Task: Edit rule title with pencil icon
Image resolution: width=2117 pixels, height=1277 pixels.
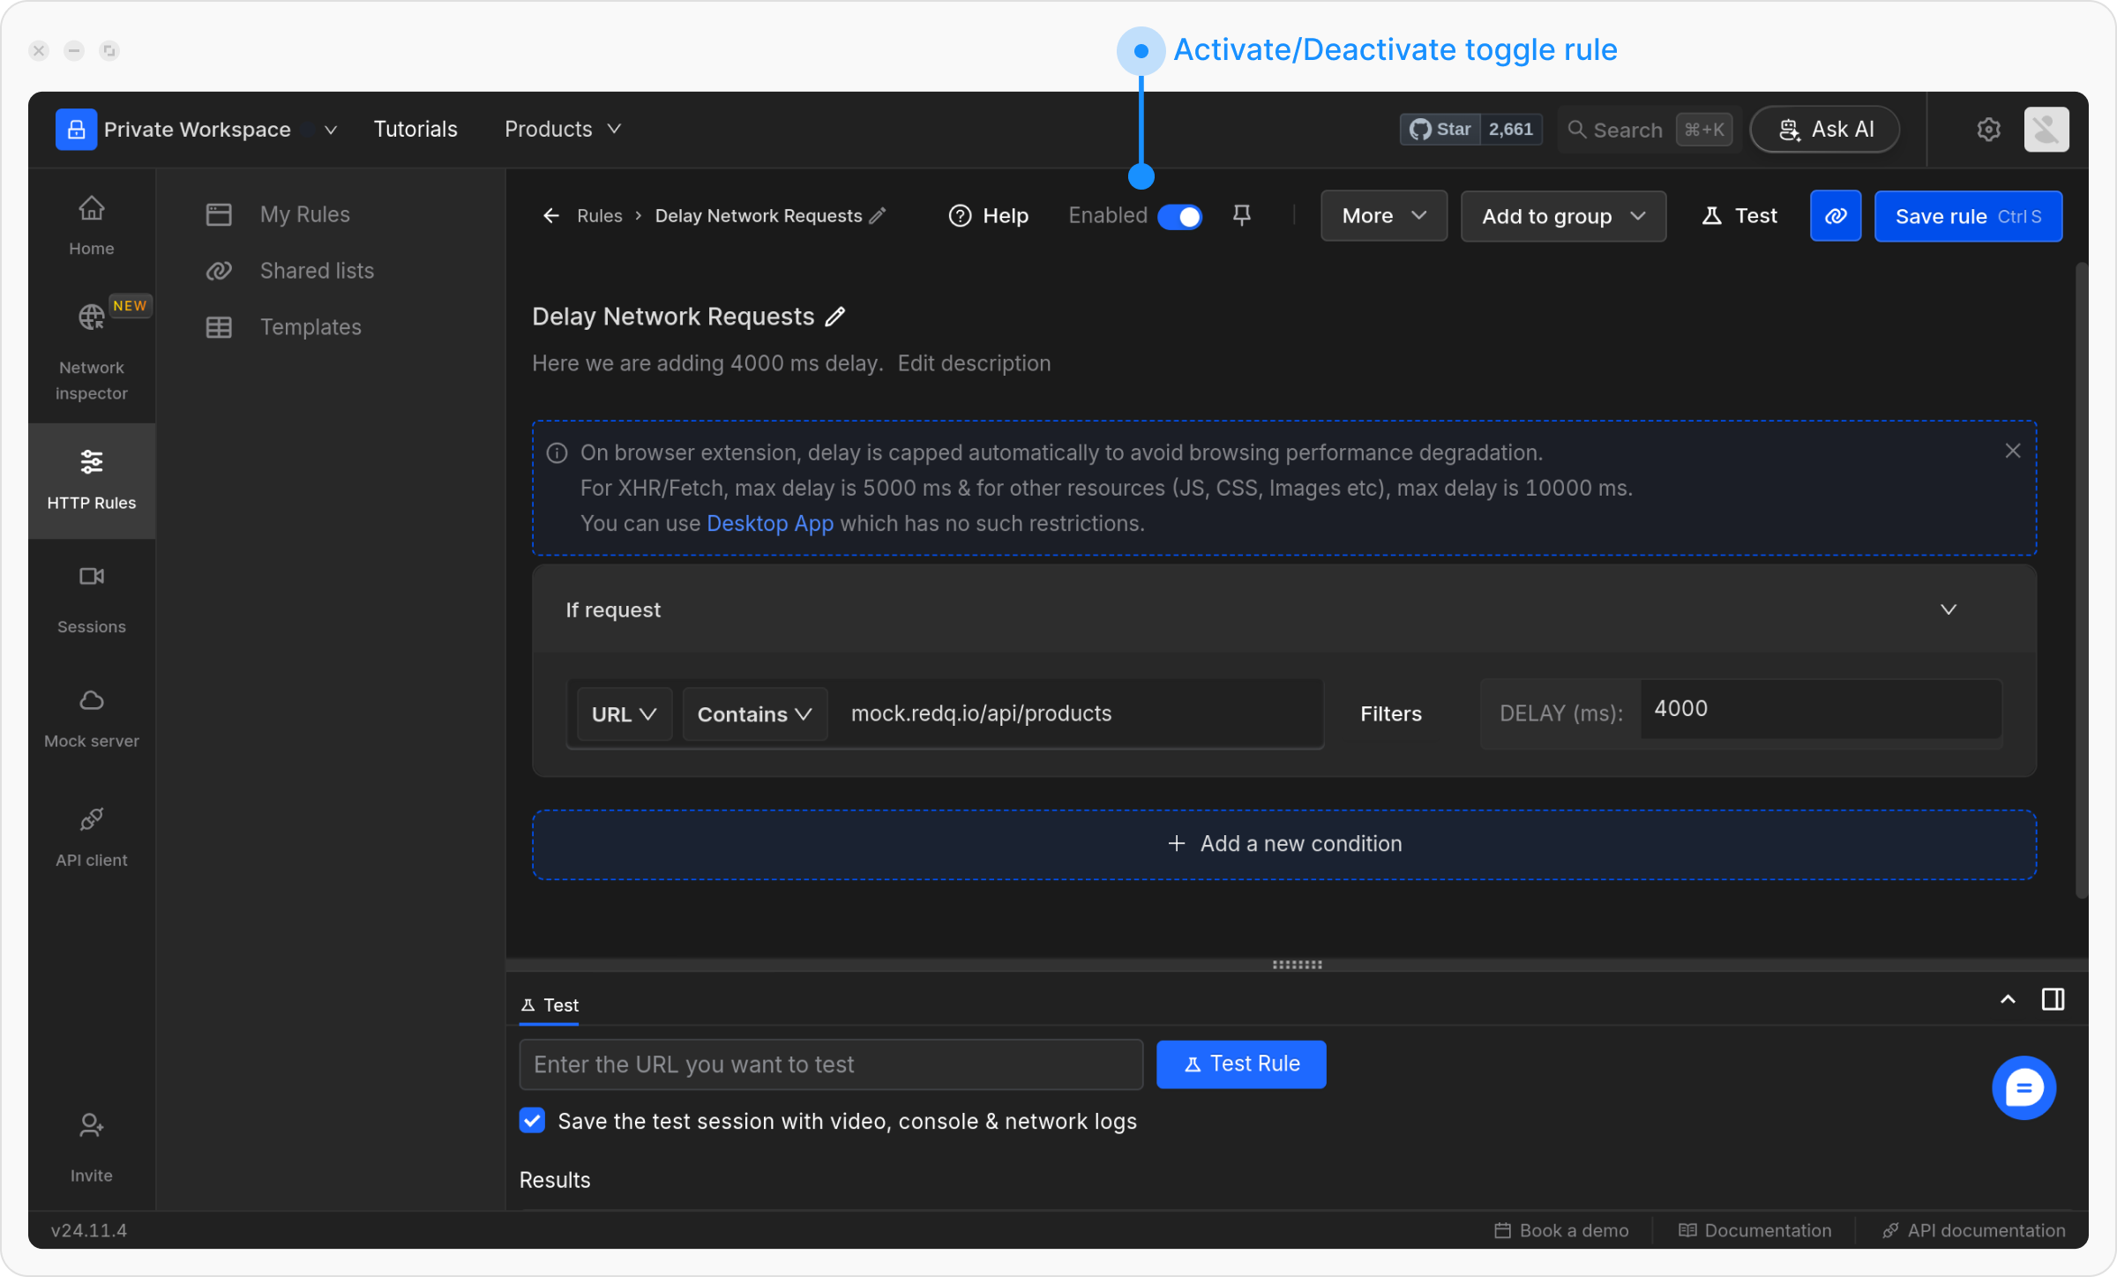Action: [835, 317]
